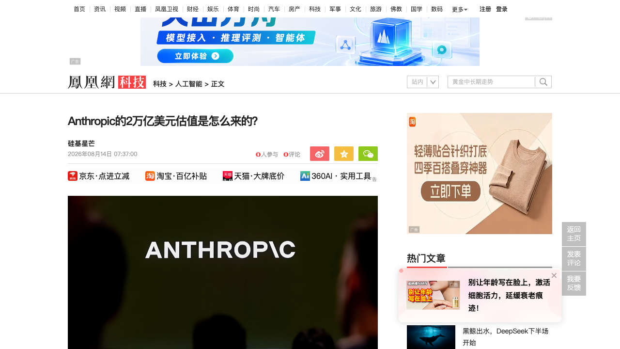
Task: Click the red 科技 channel logo
Action: [132, 82]
